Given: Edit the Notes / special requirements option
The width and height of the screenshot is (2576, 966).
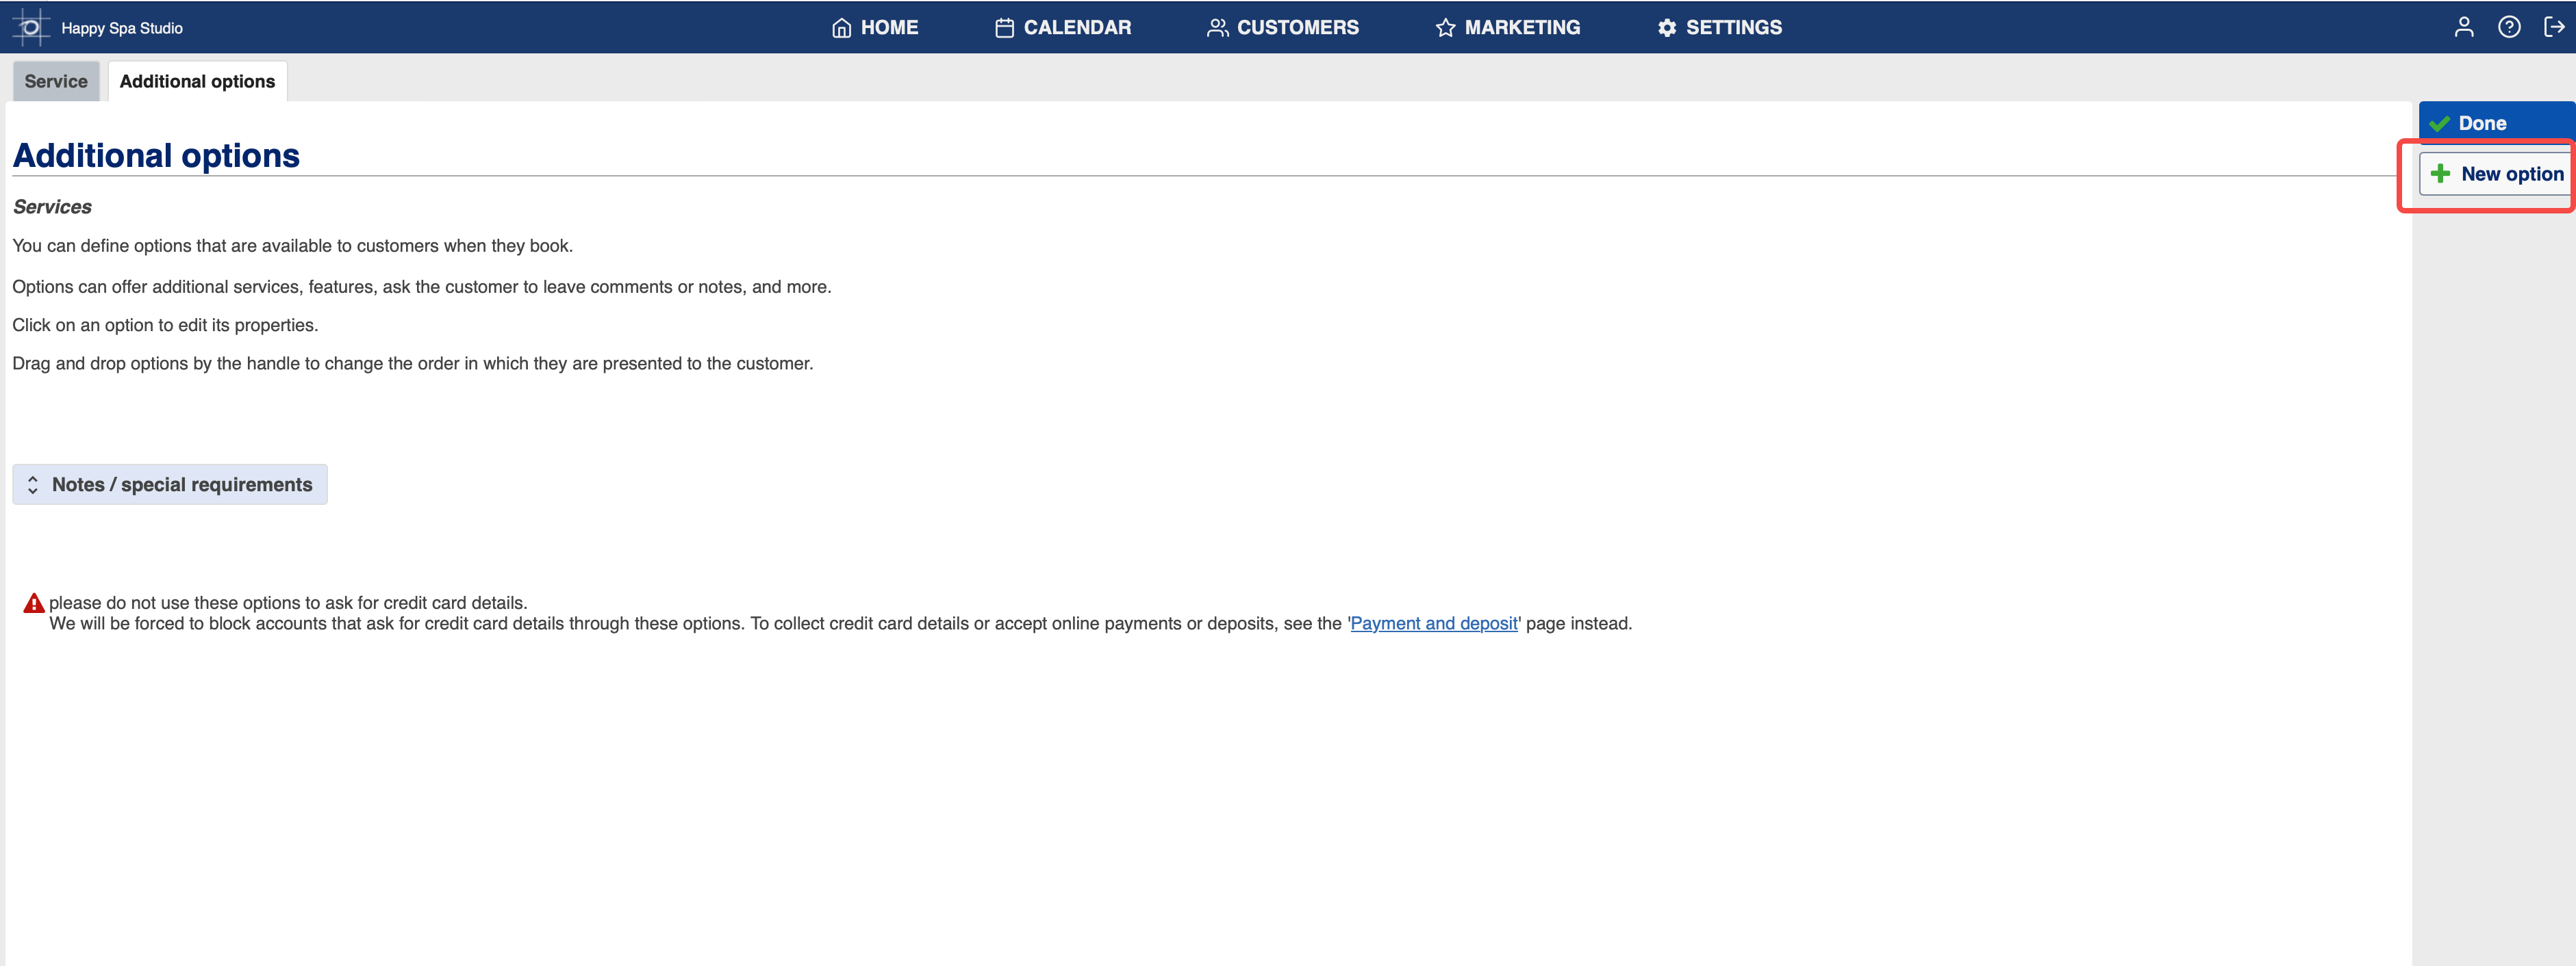Looking at the screenshot, I should point(170,484).
